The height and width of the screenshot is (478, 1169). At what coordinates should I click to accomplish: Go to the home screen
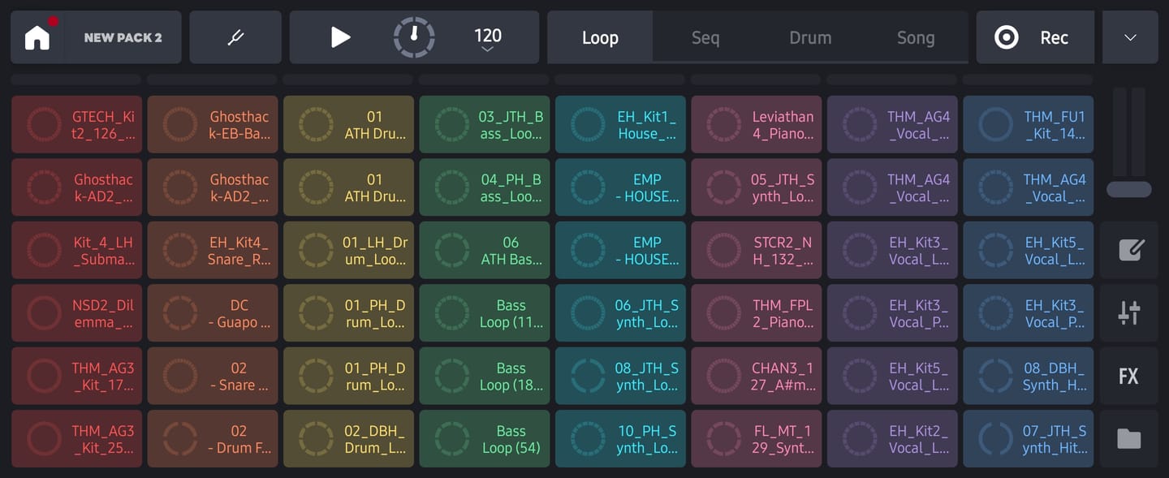37,37
